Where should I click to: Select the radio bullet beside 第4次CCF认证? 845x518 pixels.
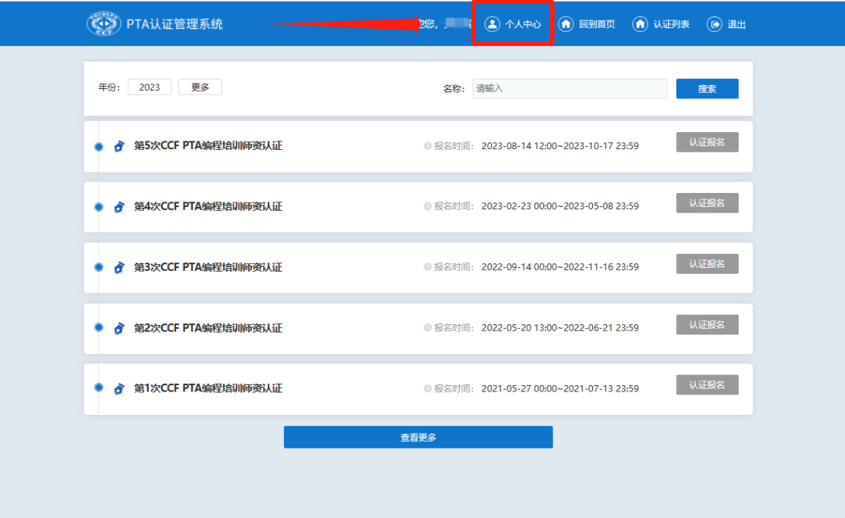click(x=97, y=206)
